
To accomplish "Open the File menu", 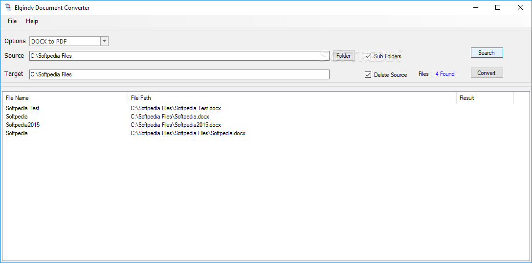I will [12, 21].
